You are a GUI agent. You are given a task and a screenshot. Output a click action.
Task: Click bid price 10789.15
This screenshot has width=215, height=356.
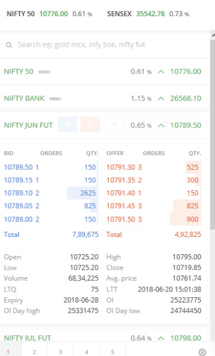18,180
